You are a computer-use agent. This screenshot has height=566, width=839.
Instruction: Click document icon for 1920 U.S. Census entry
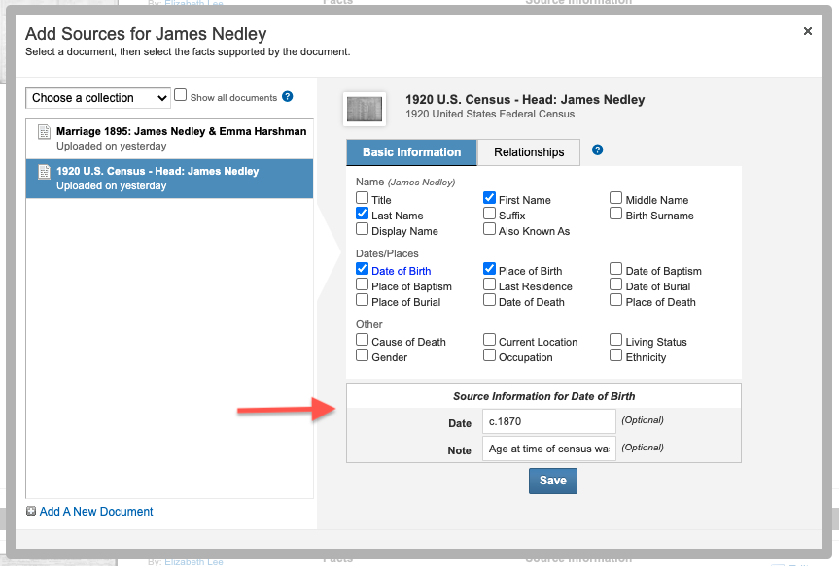tap(44, 172)
